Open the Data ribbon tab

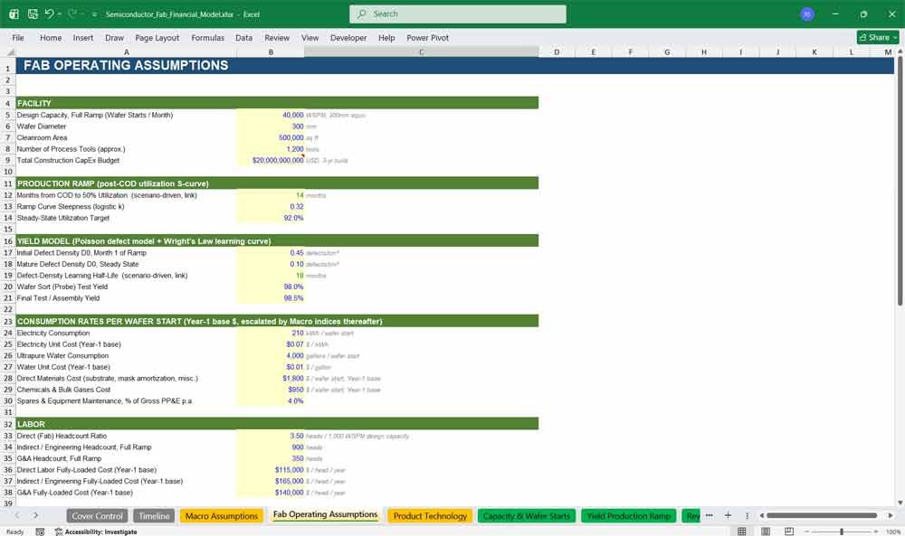(x=243, y=37)
